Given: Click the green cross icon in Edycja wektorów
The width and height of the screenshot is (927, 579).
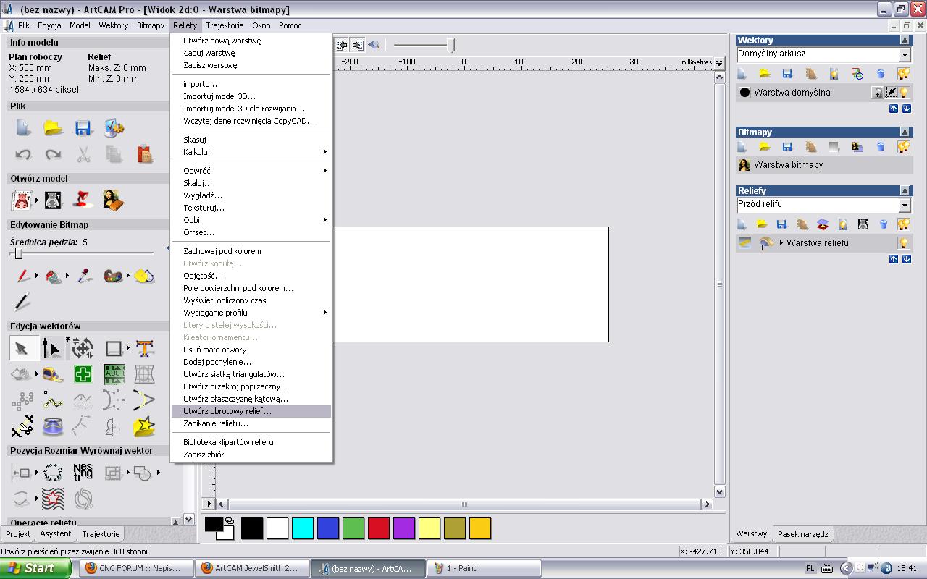Looking at the screenshot, I should click(83, 374).
